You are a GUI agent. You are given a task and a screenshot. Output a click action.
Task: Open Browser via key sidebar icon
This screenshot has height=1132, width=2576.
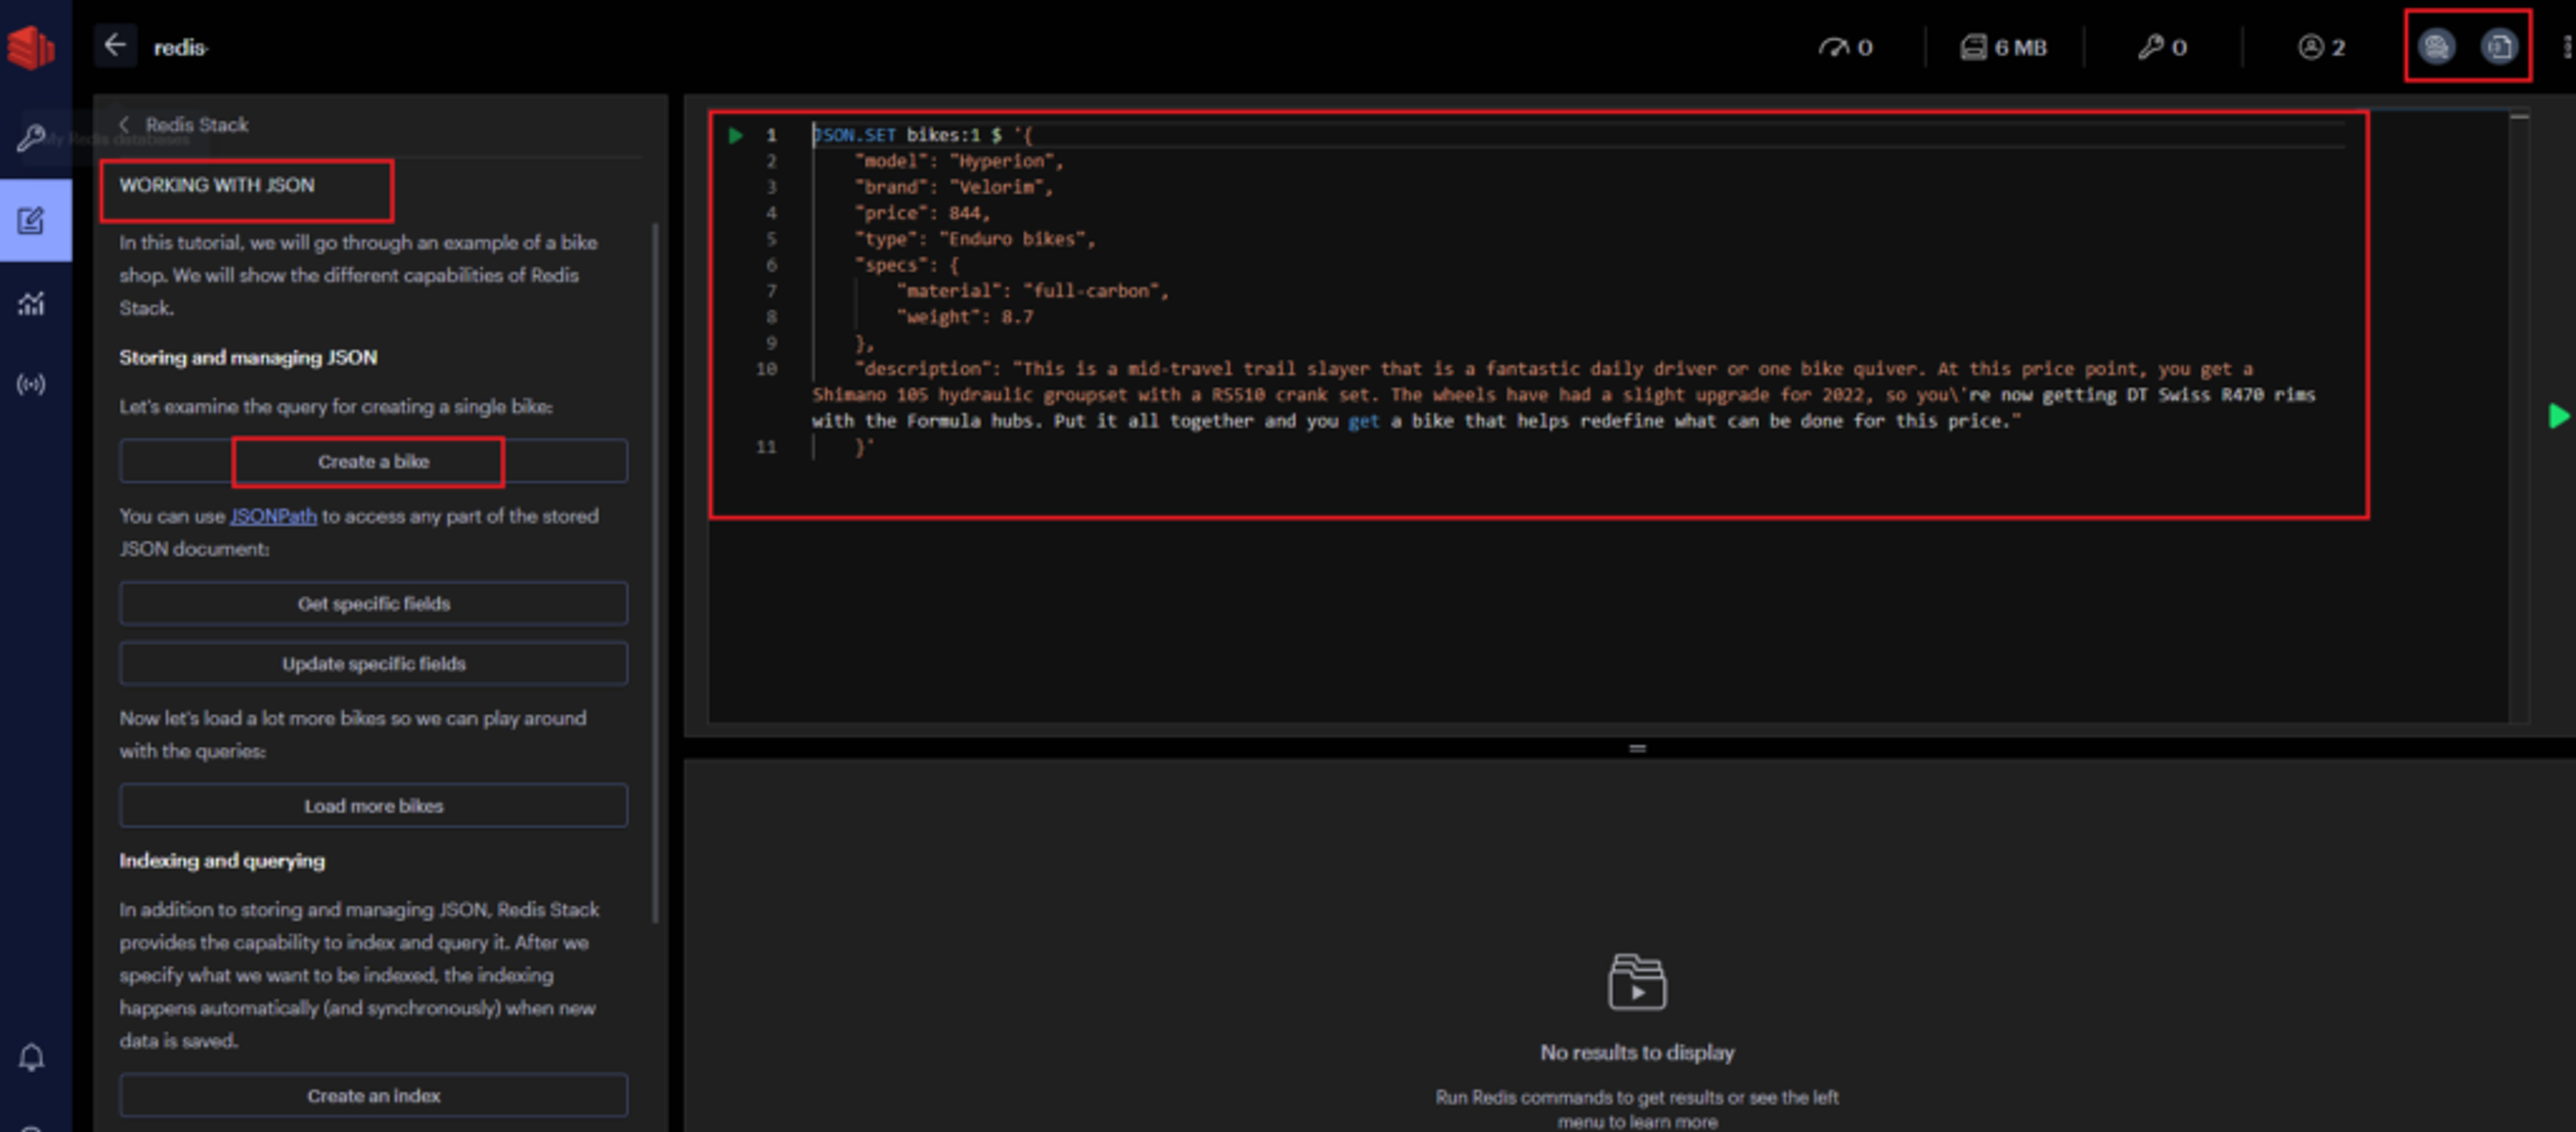pos(32,137)
